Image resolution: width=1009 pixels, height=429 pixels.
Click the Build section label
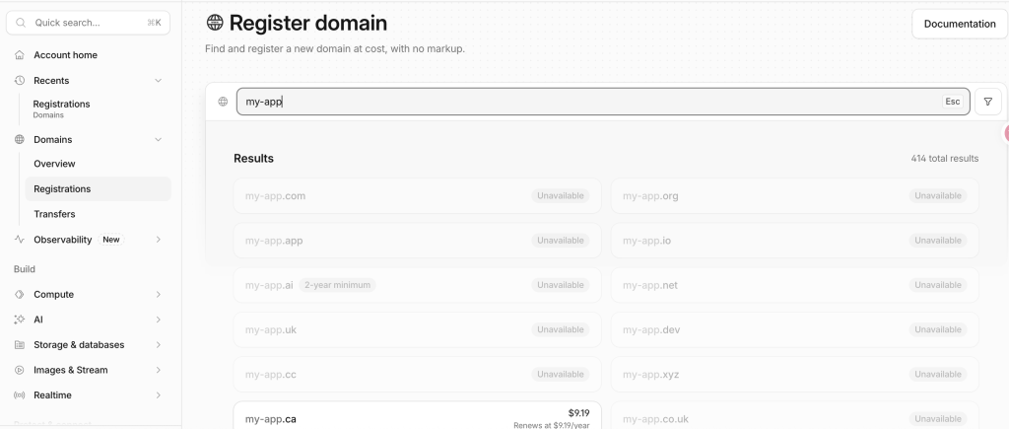tap(25, 269)
